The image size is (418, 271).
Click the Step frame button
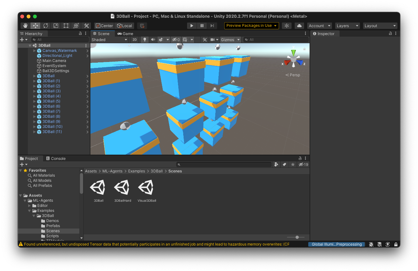tap(212, 26)
